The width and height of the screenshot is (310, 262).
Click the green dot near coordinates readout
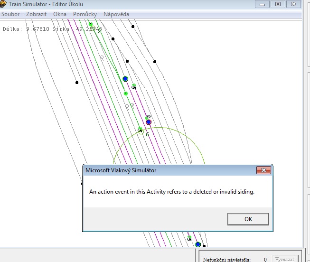[x=91, y=24]
